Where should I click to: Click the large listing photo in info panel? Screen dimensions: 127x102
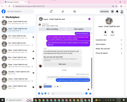coord(109,21)
